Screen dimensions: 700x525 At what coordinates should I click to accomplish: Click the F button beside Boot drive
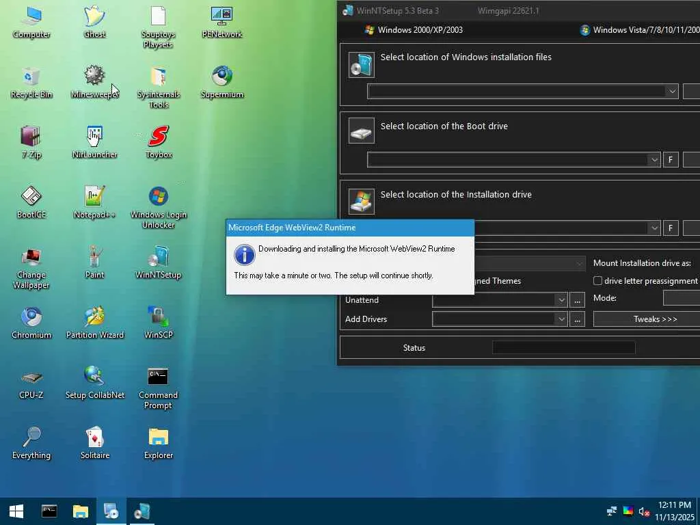pos(671,160)
